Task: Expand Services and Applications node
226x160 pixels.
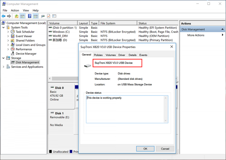Action: tap(3, 67)
